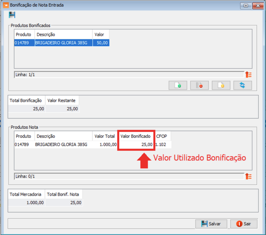This screenshot has width=266, height=235.
Task: Click the Valor Bonificado cell showing 25,00
Action: click(136, 145)
